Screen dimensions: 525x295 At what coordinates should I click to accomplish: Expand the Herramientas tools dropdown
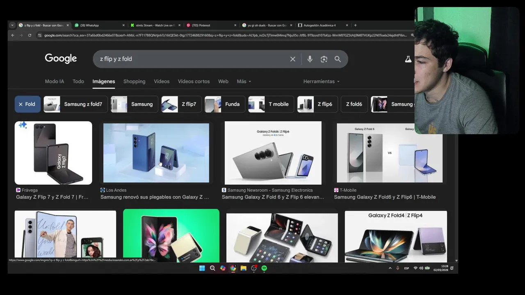pos(322,82)
